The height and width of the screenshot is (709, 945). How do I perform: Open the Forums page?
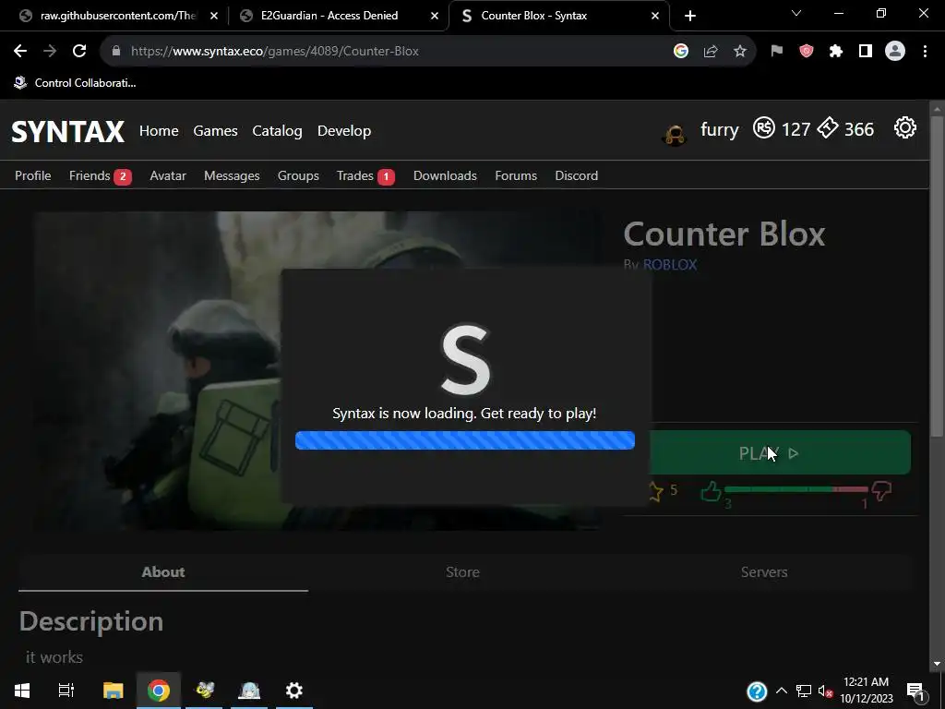(516, 175)
